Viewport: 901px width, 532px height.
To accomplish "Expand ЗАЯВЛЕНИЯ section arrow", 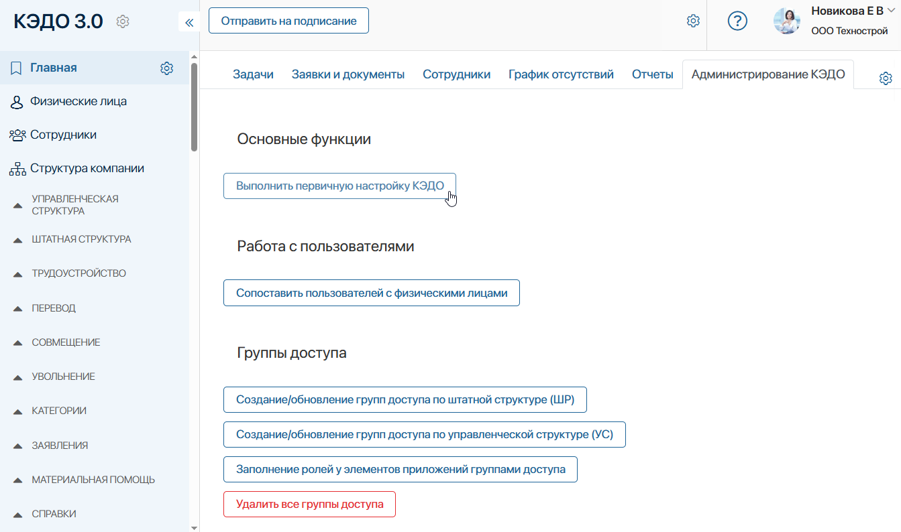I will click(18, 446).
